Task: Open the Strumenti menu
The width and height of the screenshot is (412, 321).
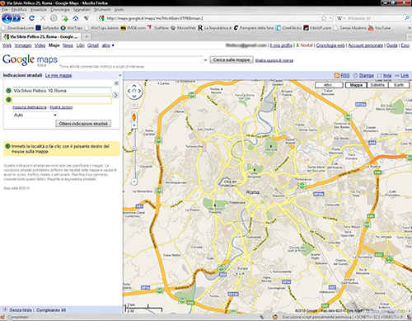Action: pyautogui.click(x=102, y=10)
